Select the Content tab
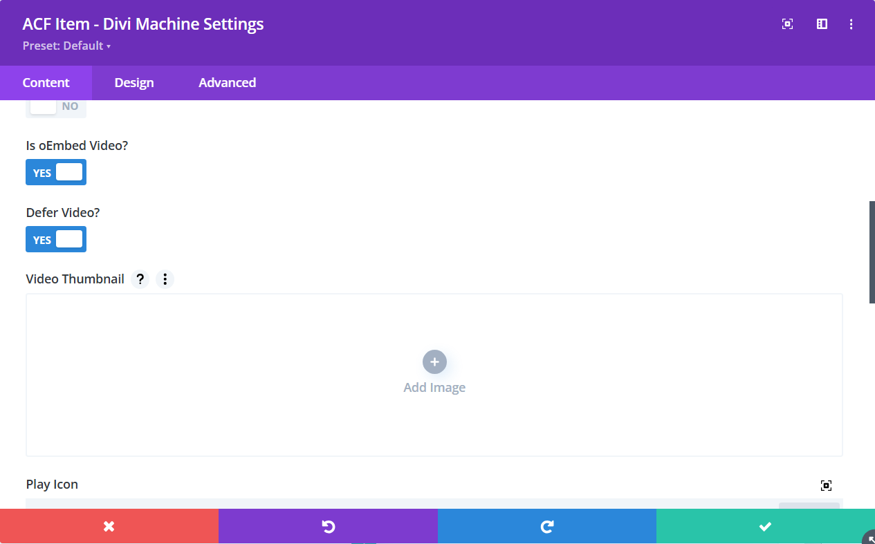This screenshot has height=544, width=875. tap(46, 82)
